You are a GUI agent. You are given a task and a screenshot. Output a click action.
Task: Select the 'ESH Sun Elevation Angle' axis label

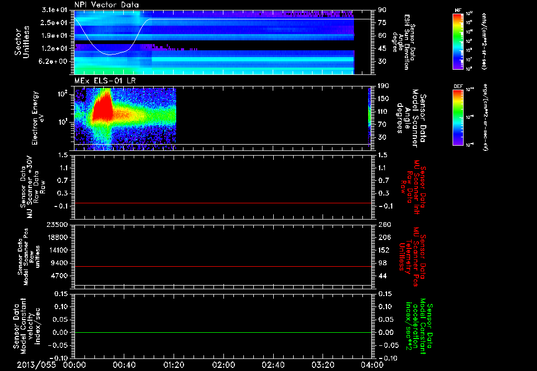pyautogui.click(x=401, y=42)
